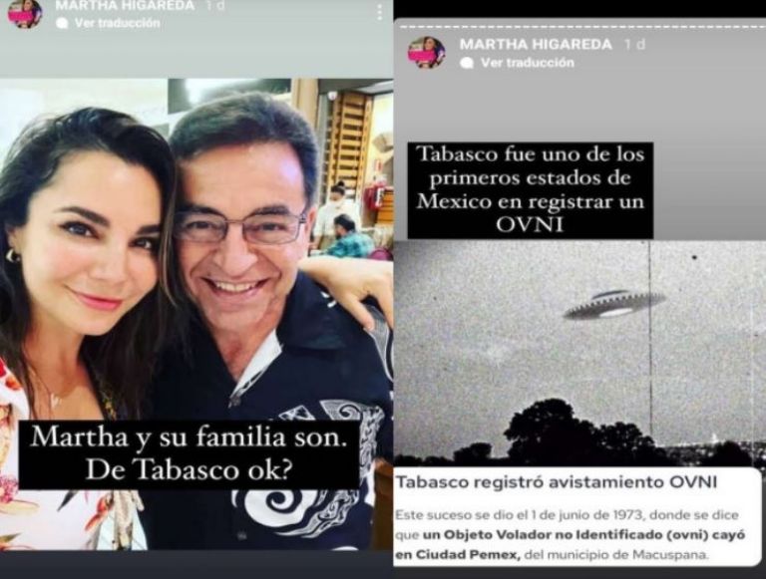Open the three-dot options menu on selfie story
The width and height of the screenshot is (766, 579).
click(x=380, y=13)
